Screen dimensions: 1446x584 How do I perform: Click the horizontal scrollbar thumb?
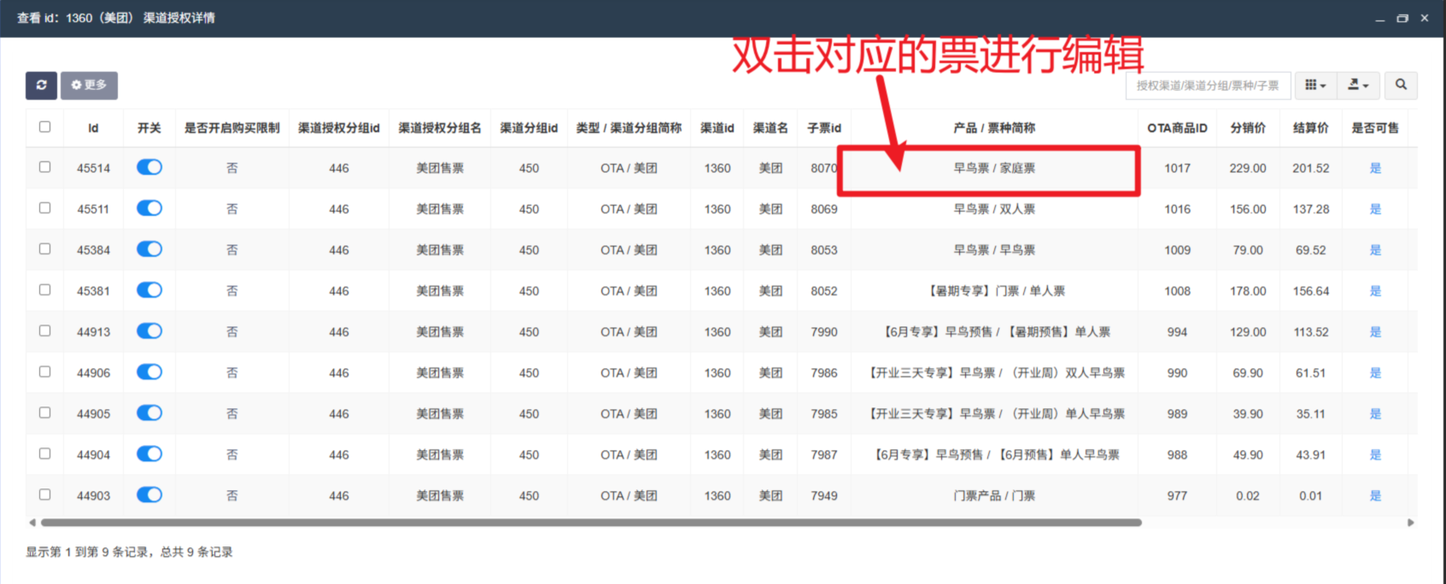tap(591, 523)
